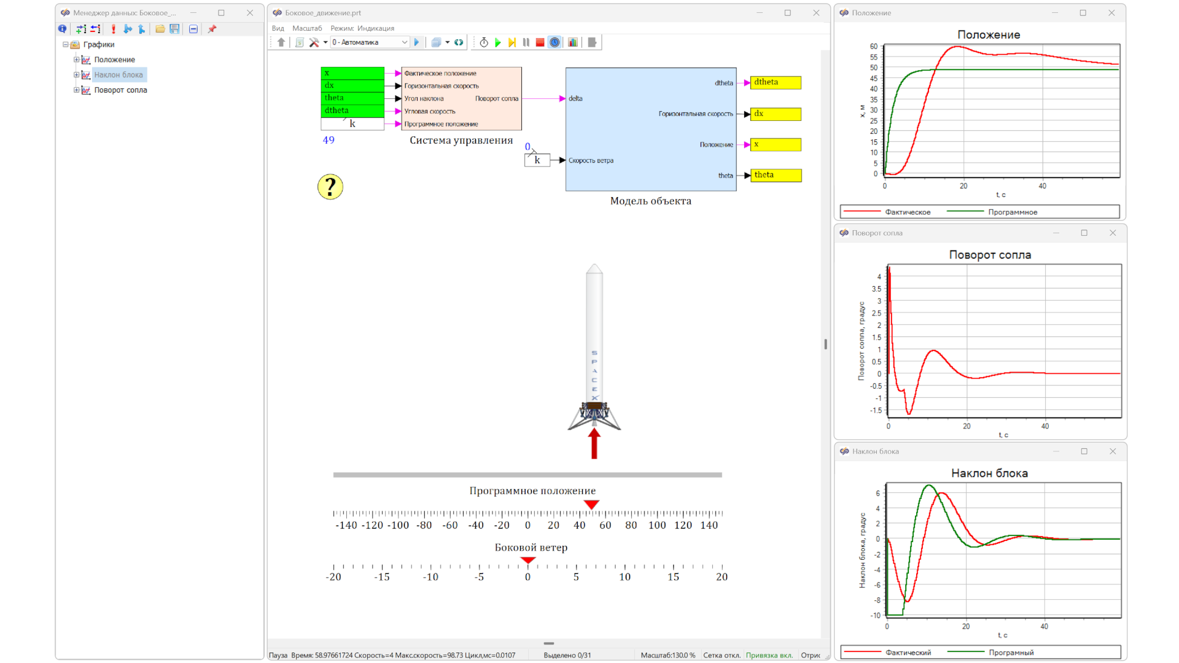Image resolution: width=1179 pixels, height=663 pixels.
Task: Click the red Stop simulation button
Action: click(540, 42)
